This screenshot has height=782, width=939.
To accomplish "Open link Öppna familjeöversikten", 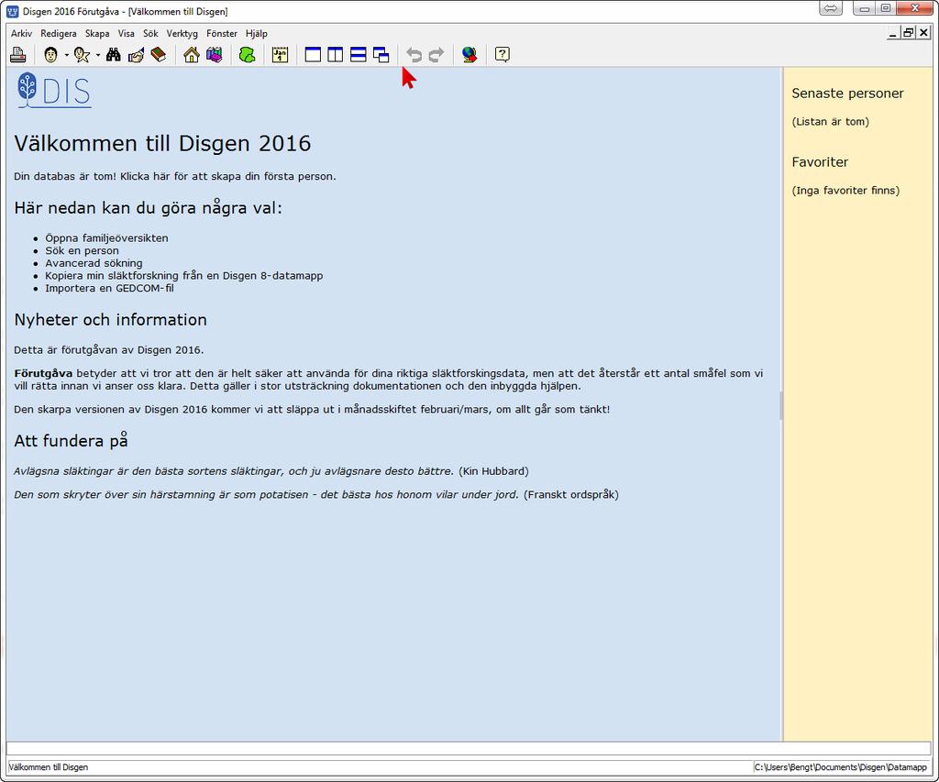I will pyautogui.click(x=106, y=238).
